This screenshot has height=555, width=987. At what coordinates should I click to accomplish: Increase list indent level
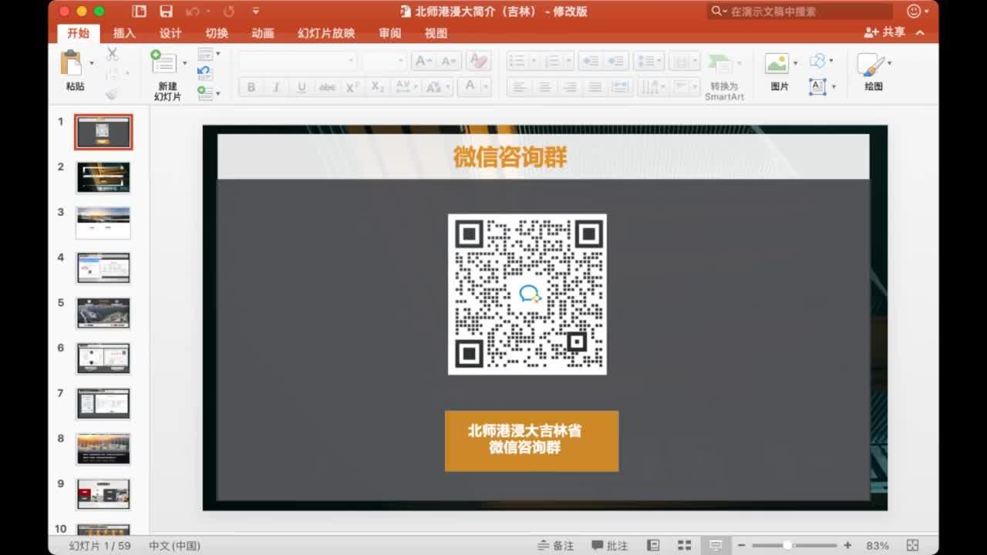615,61
